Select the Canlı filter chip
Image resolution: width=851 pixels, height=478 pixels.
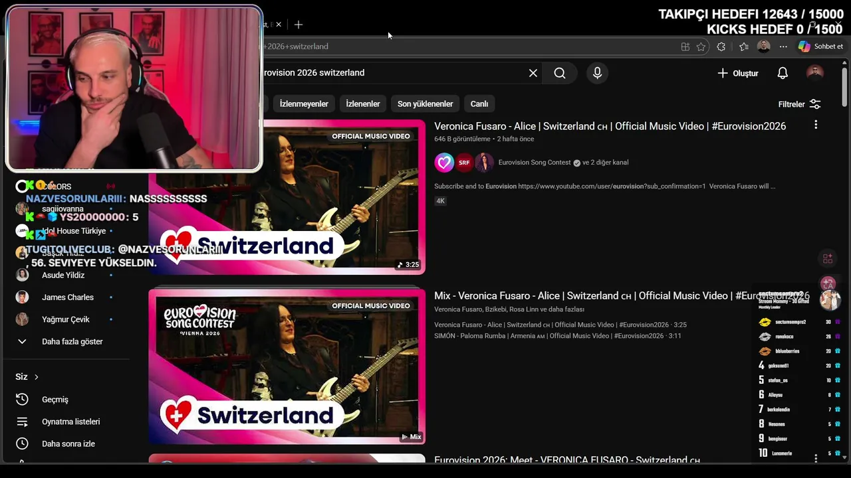[x=479, y=104]
